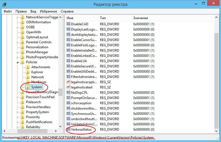Expand the System subkey arrow

pyautogui.click(x=23, y=87)
